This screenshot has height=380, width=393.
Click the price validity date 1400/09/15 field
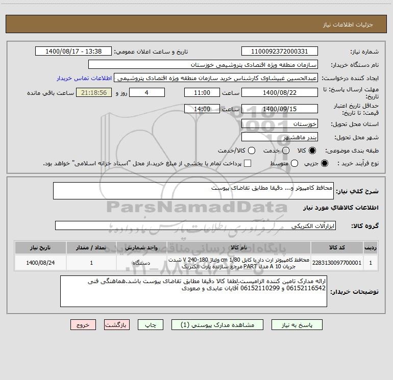[280, 109]
